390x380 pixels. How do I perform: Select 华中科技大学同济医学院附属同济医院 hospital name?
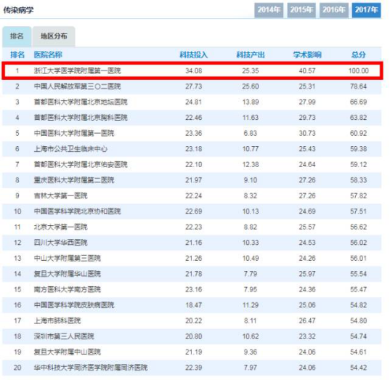[91, 368]
